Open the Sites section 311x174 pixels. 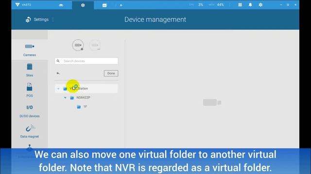click(30, 70)
